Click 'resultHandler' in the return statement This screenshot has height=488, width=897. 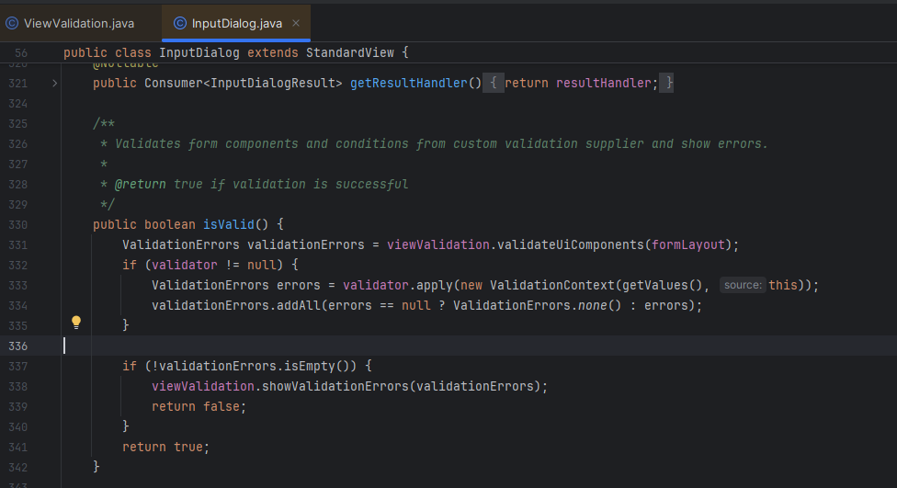603,83
